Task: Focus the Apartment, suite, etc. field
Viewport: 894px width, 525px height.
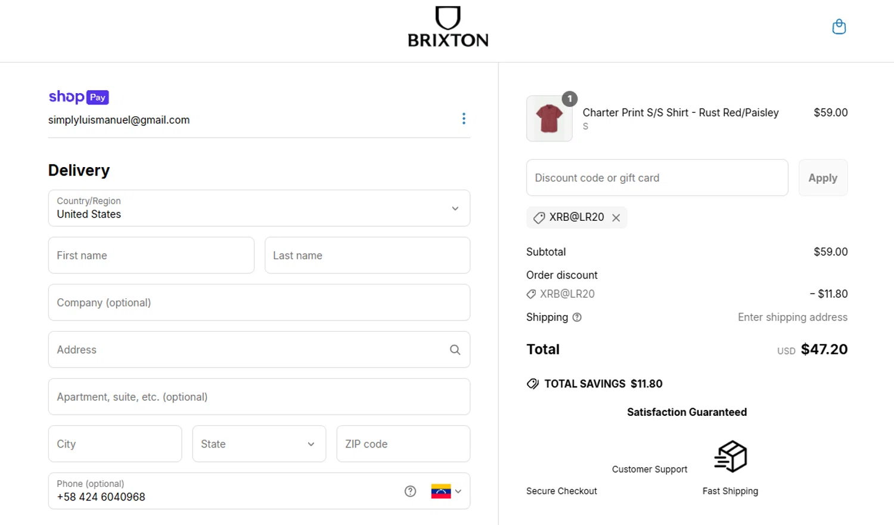Action: [259, 397]
